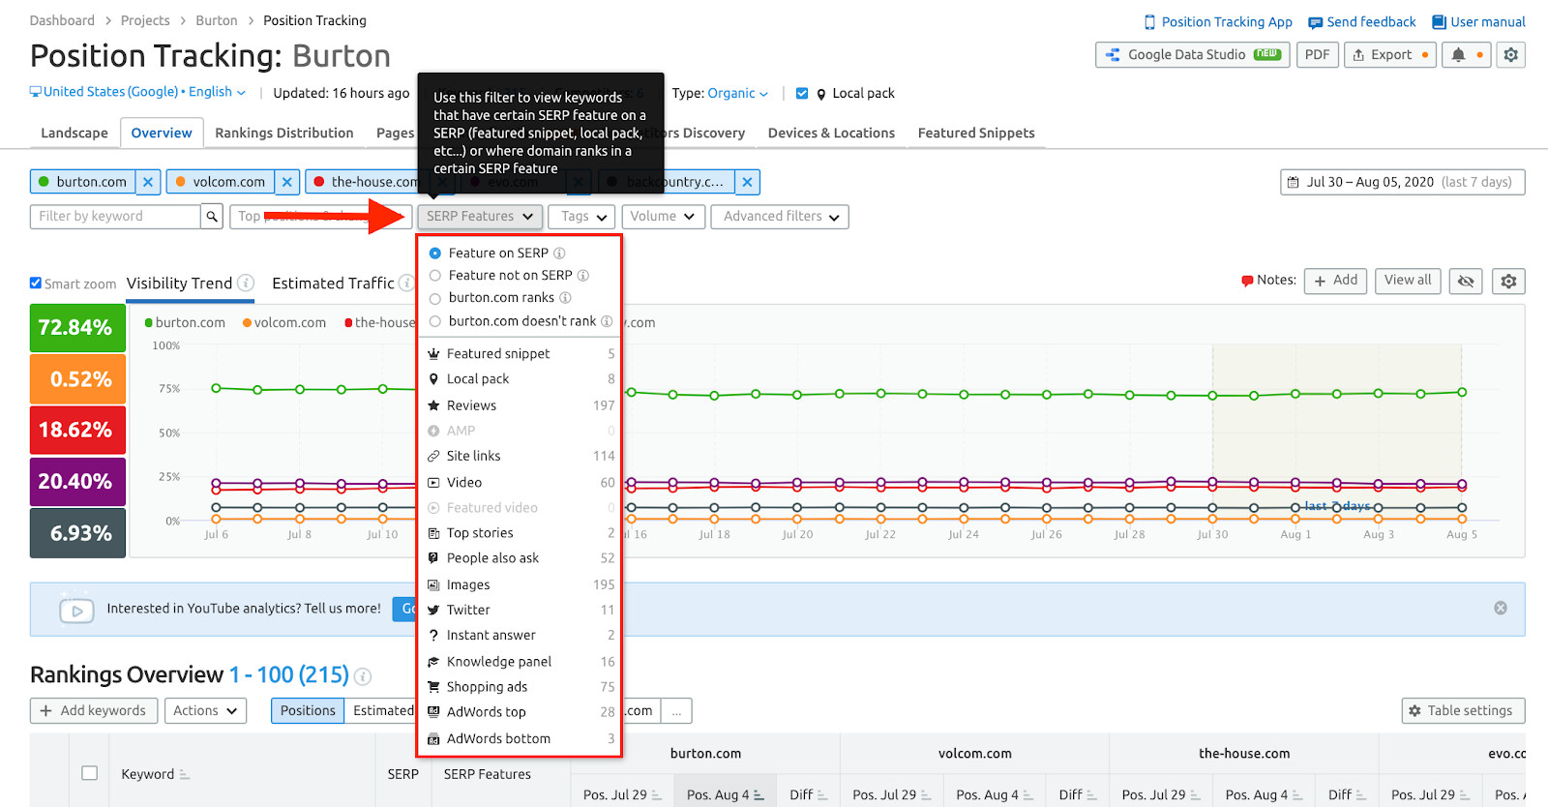The image size is (1548, 807).
Task: Select 'burton.com ranks' radio option
Action: point(435,298)
